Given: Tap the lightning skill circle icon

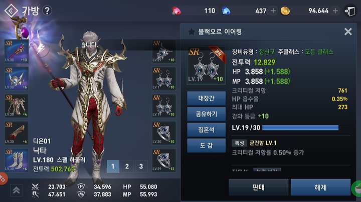Looking at the screenshot, I should click(x=41, y=48).
